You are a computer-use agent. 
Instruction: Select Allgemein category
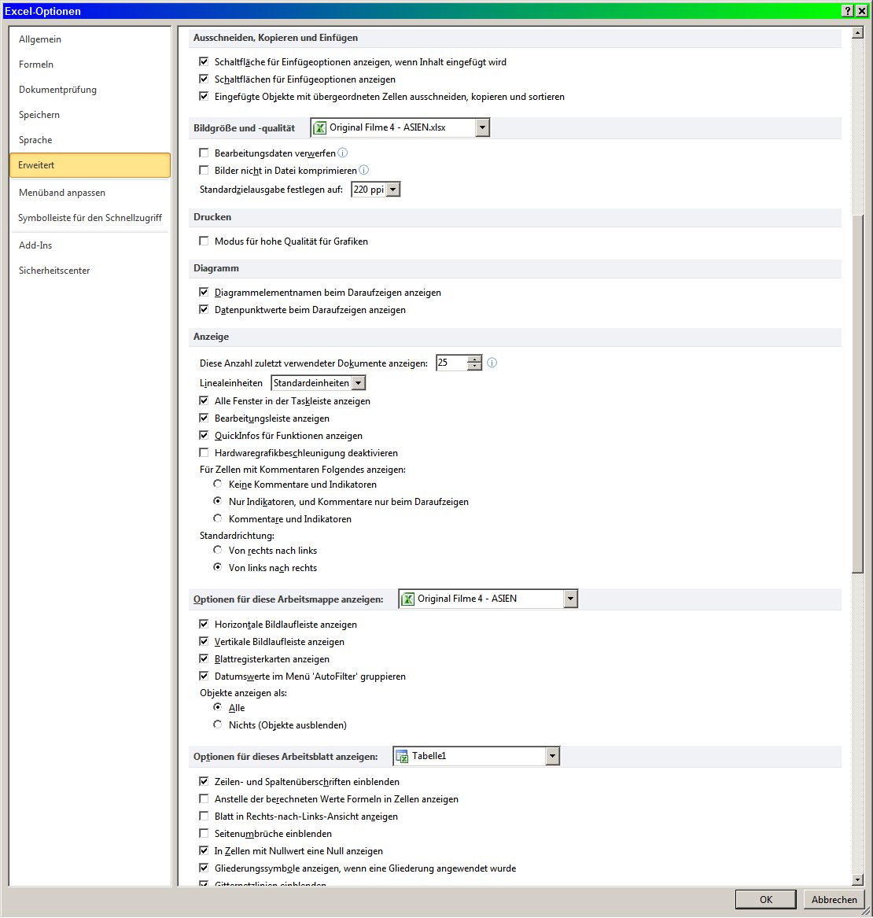(x=90, y=39)
